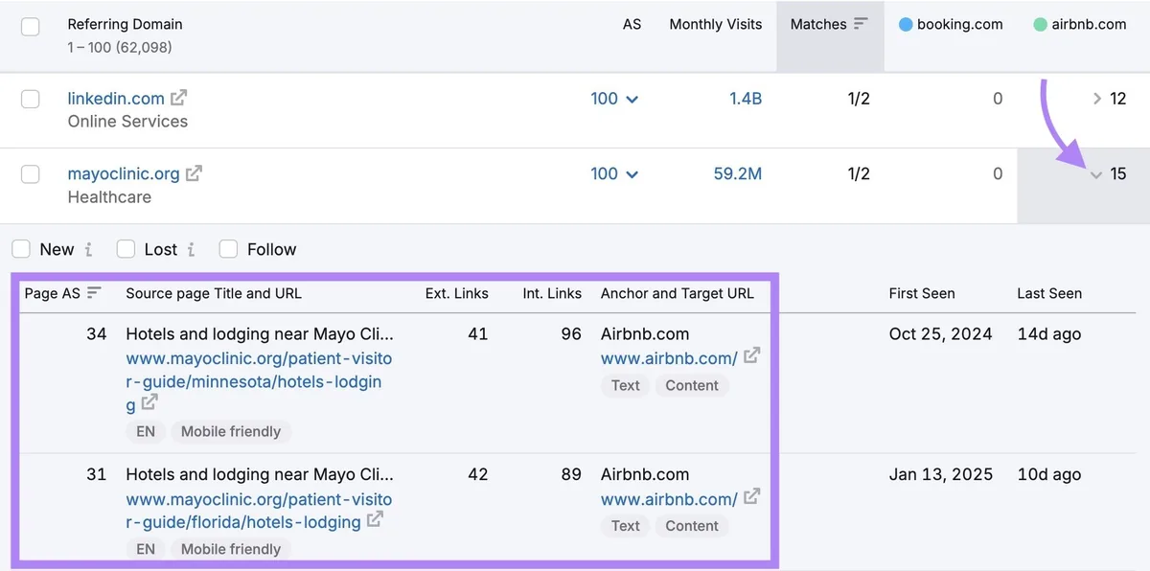Open mayoclinic.org domain link

[x=124, y=174]
